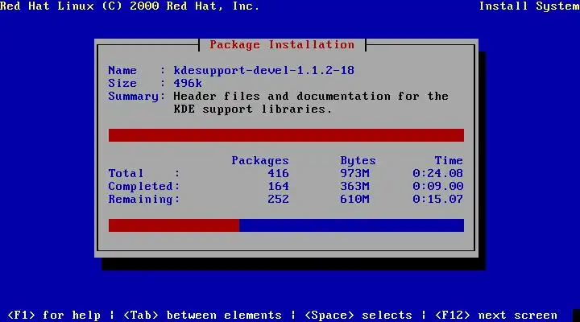The width and height of the screenshot is (580, 322).
Task: Click the Space selects hint
Action: coord(358,316)
